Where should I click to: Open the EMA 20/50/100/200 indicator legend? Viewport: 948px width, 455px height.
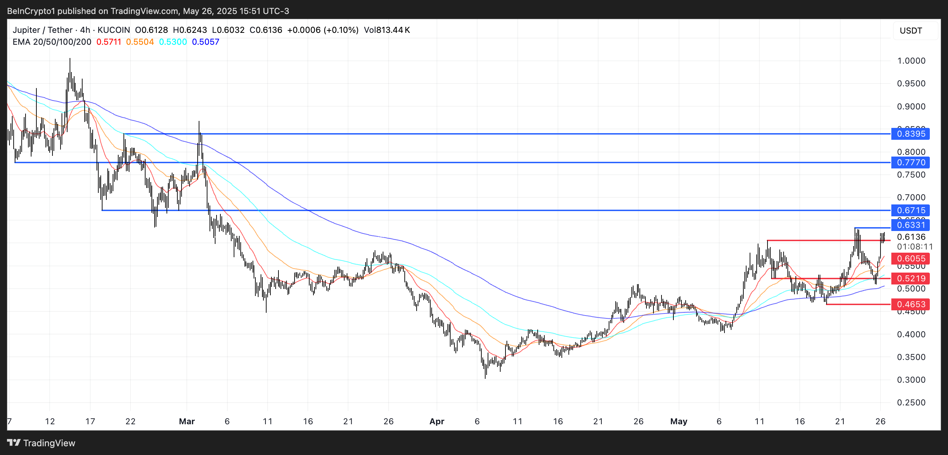point(51,42)
